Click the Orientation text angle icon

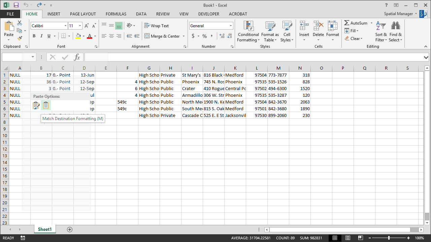point(129,26)
